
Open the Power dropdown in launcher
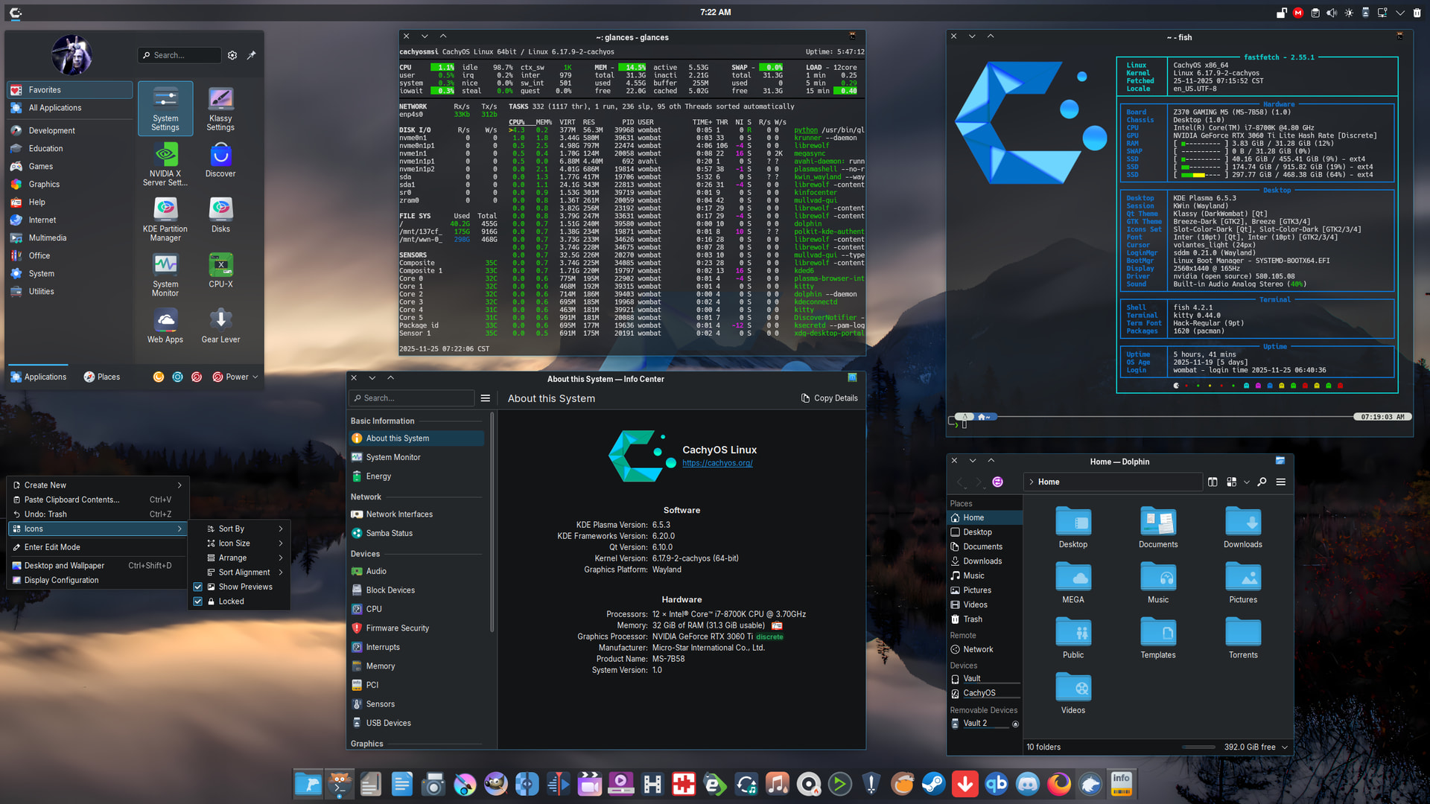[235, 377]
